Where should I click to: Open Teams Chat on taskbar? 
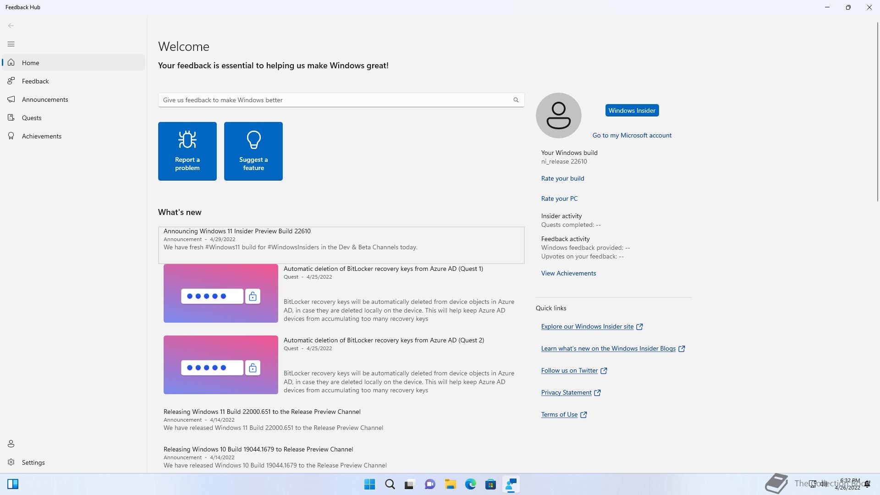[x=430, y=484]
